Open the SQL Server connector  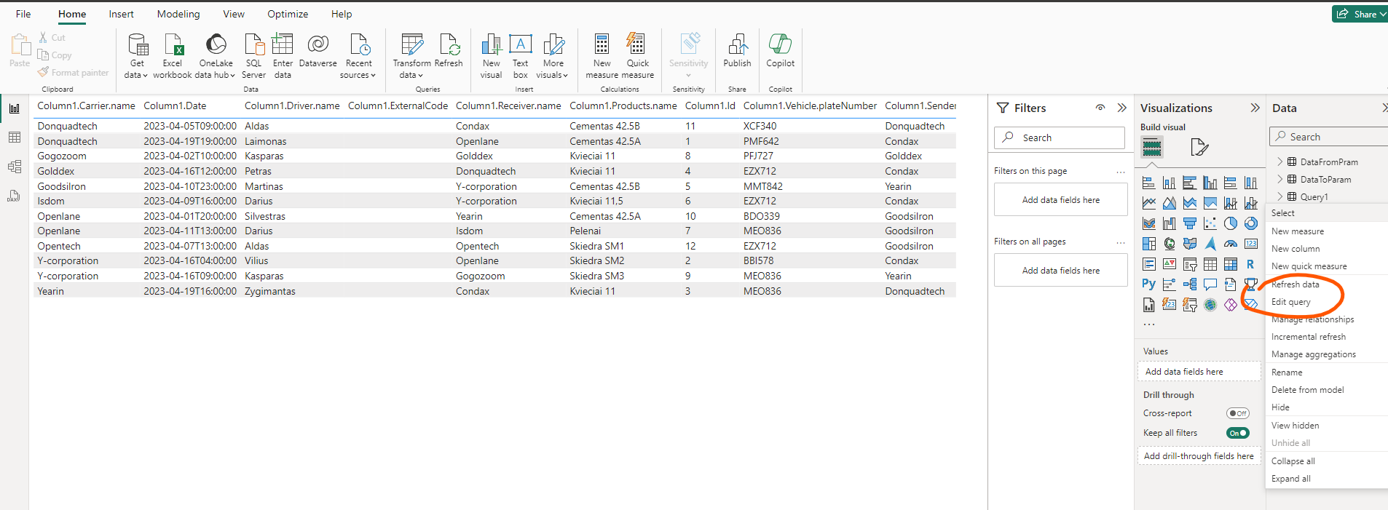click(x=253, y=55)
